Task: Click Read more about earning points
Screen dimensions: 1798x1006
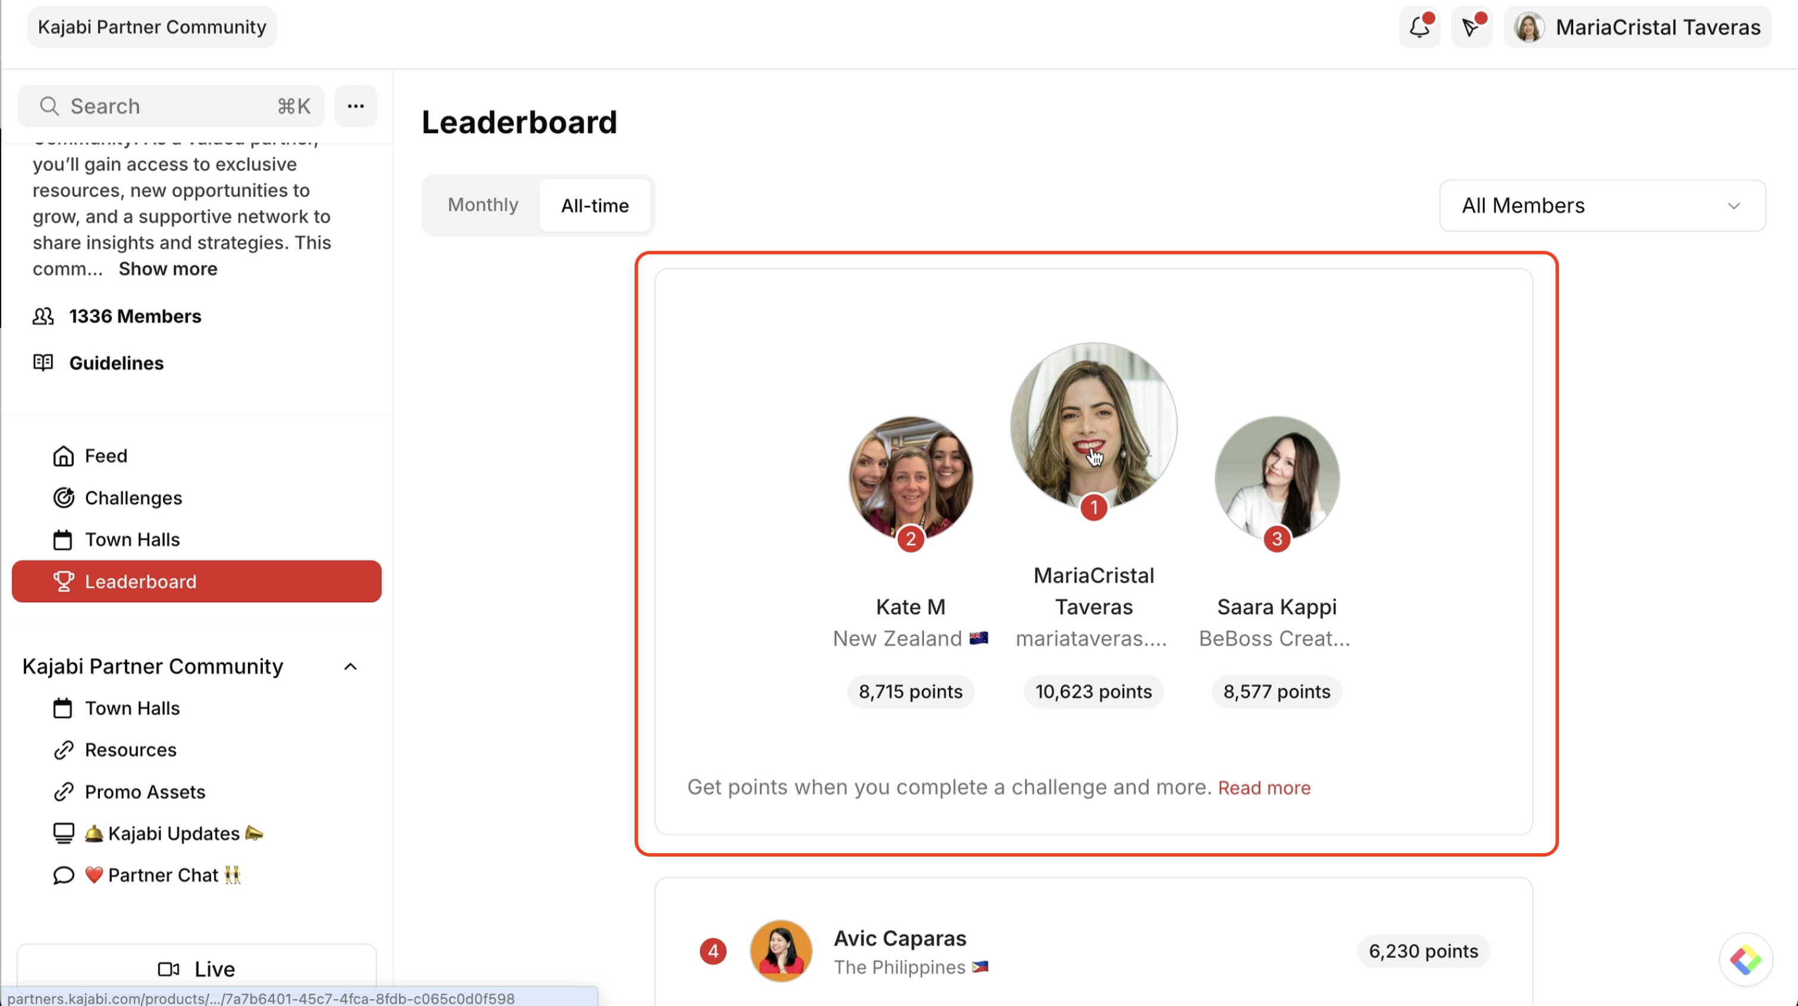Action: [x=1264, y=787]
